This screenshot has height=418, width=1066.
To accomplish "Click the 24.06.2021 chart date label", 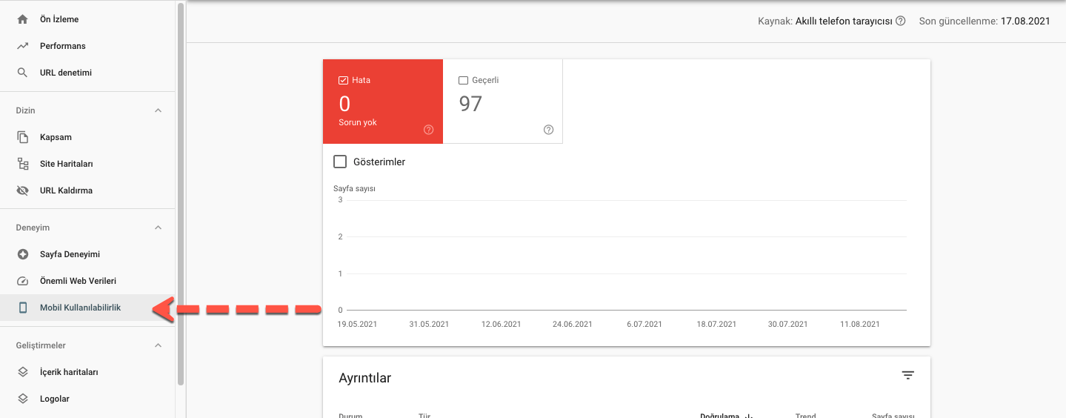I will [573, 324].
